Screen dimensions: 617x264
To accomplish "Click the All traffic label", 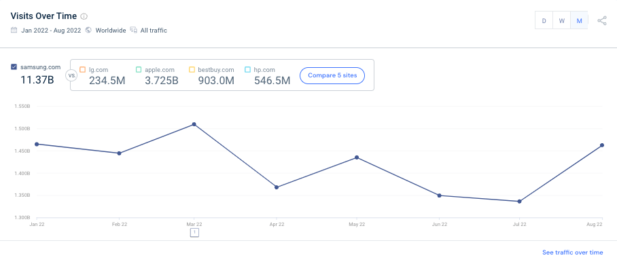I will tap(154, 31).
